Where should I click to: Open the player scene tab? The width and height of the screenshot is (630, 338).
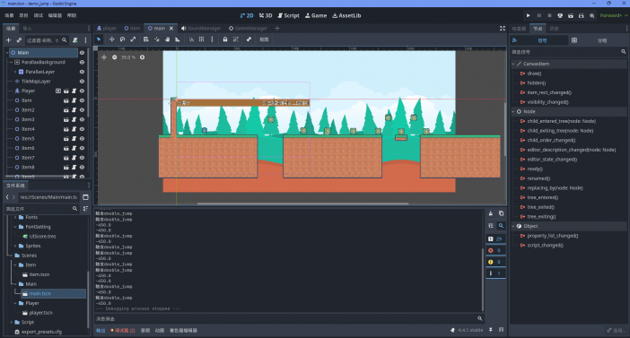point(107,29)
